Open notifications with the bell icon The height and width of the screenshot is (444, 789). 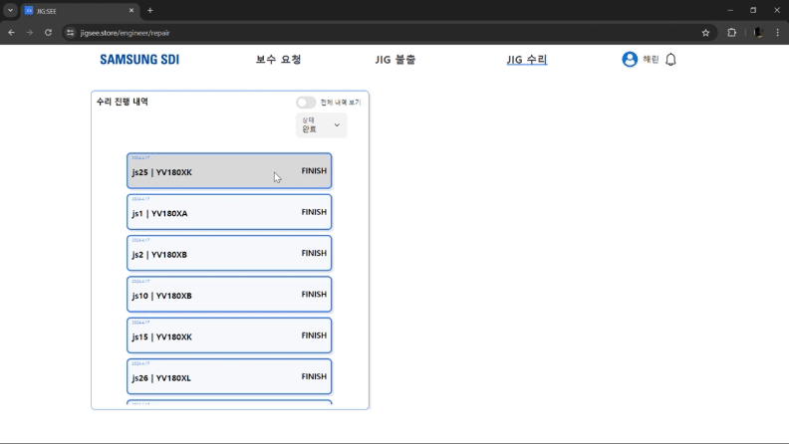[x=670, y=60]
